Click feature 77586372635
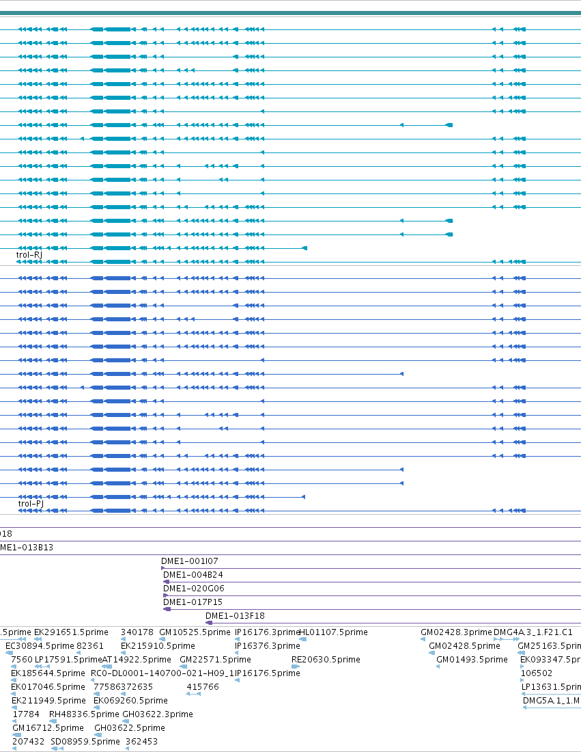The image size is (581, 752). coord(123,687)
